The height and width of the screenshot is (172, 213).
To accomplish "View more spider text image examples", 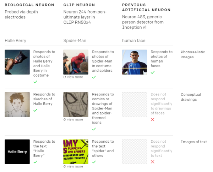I will pyautogui.click(x=73, y=166).
